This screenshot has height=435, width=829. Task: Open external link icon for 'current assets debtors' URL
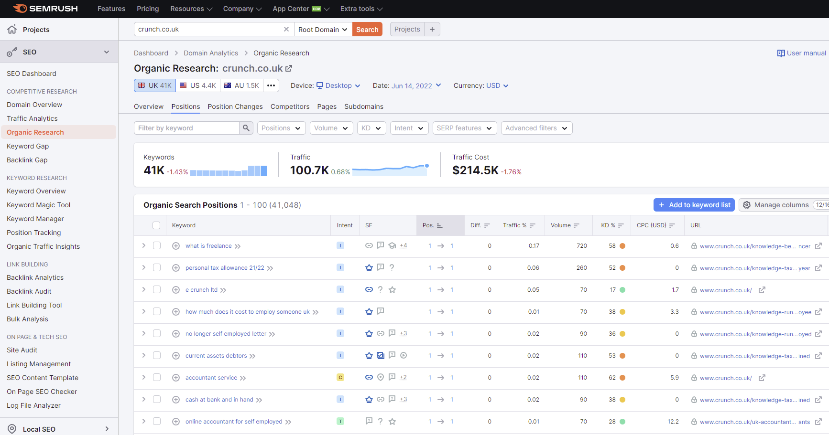click(x=818, y=356)
